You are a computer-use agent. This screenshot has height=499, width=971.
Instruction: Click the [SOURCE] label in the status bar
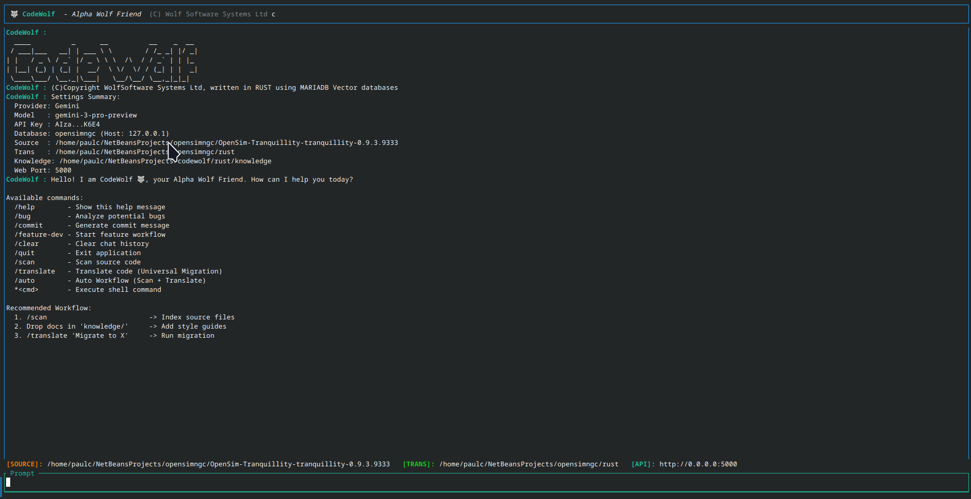click(25, 464)
